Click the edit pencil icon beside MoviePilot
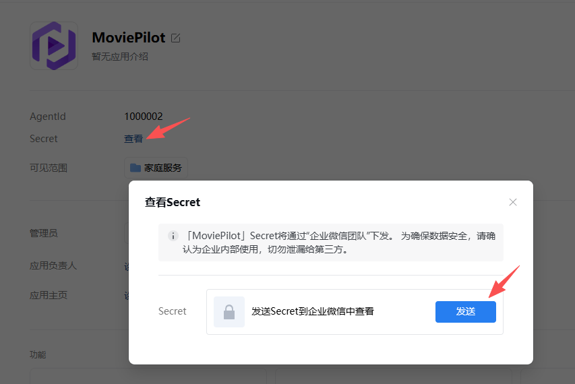This screenshot has height=384, width=575. coord(176,38)
